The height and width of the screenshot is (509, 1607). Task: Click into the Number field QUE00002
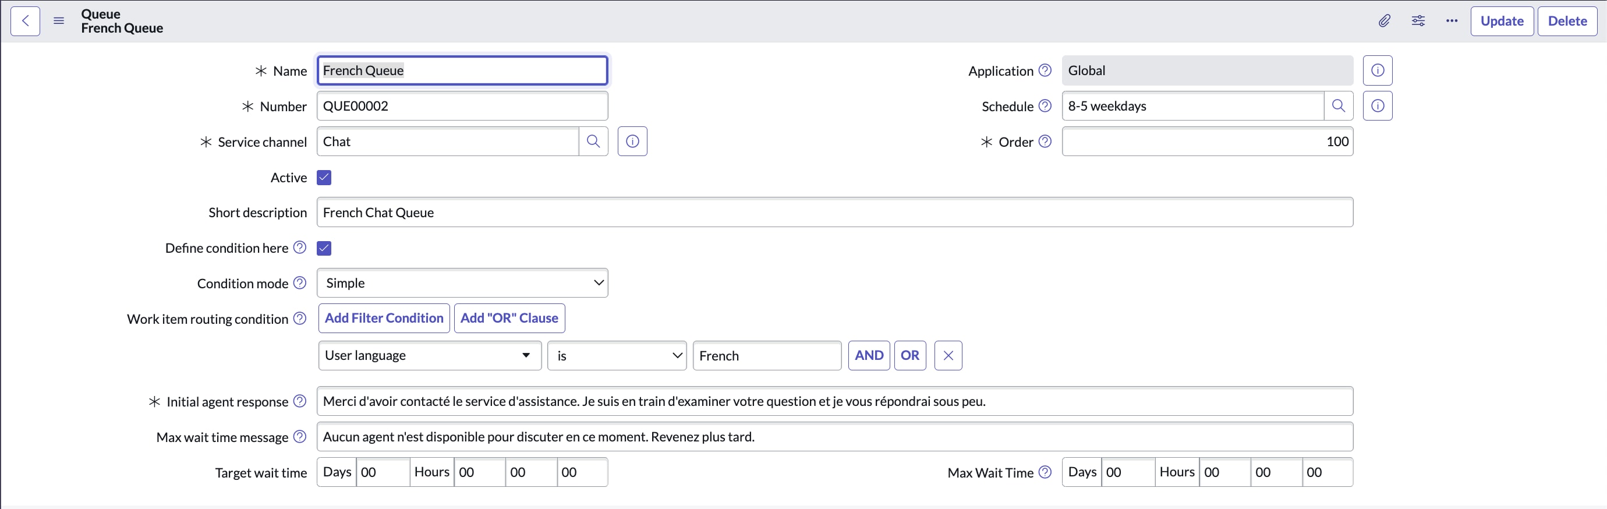462,106
